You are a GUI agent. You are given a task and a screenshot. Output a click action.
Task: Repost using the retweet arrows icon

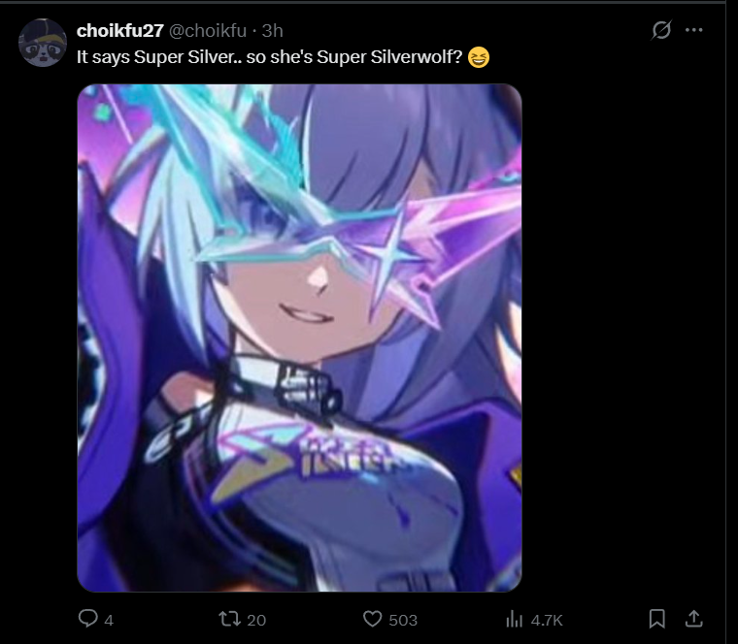click(230, 619)
